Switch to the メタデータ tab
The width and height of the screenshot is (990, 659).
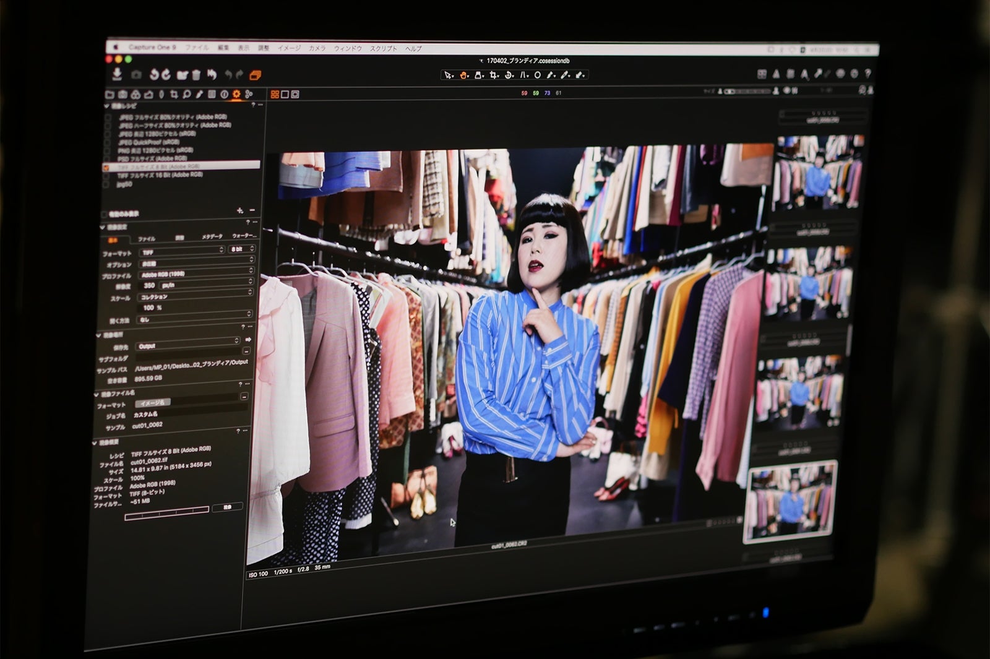(x=212, y=237)
